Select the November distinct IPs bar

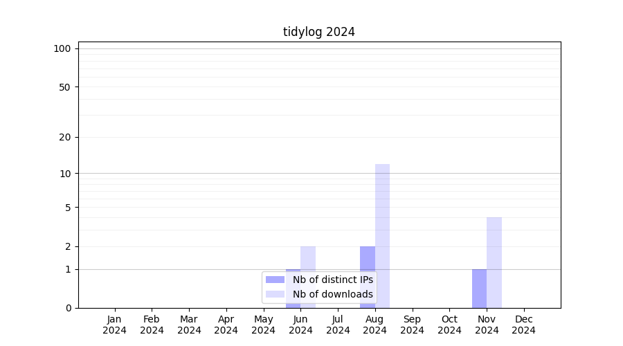pos(479,289)
